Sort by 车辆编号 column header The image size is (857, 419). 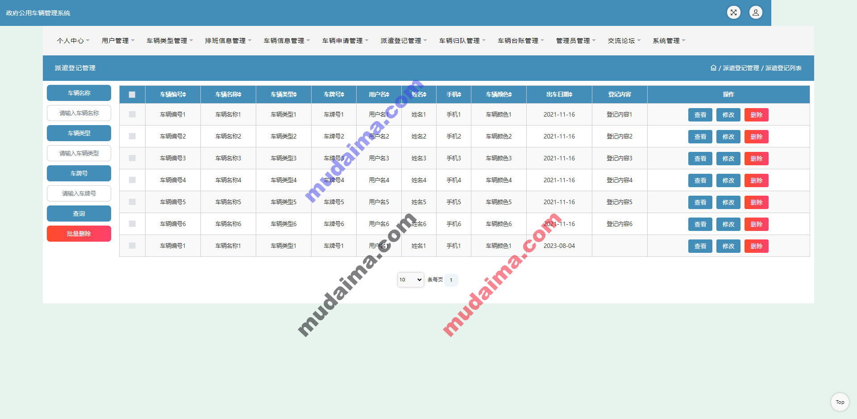[x=173, y=94]
